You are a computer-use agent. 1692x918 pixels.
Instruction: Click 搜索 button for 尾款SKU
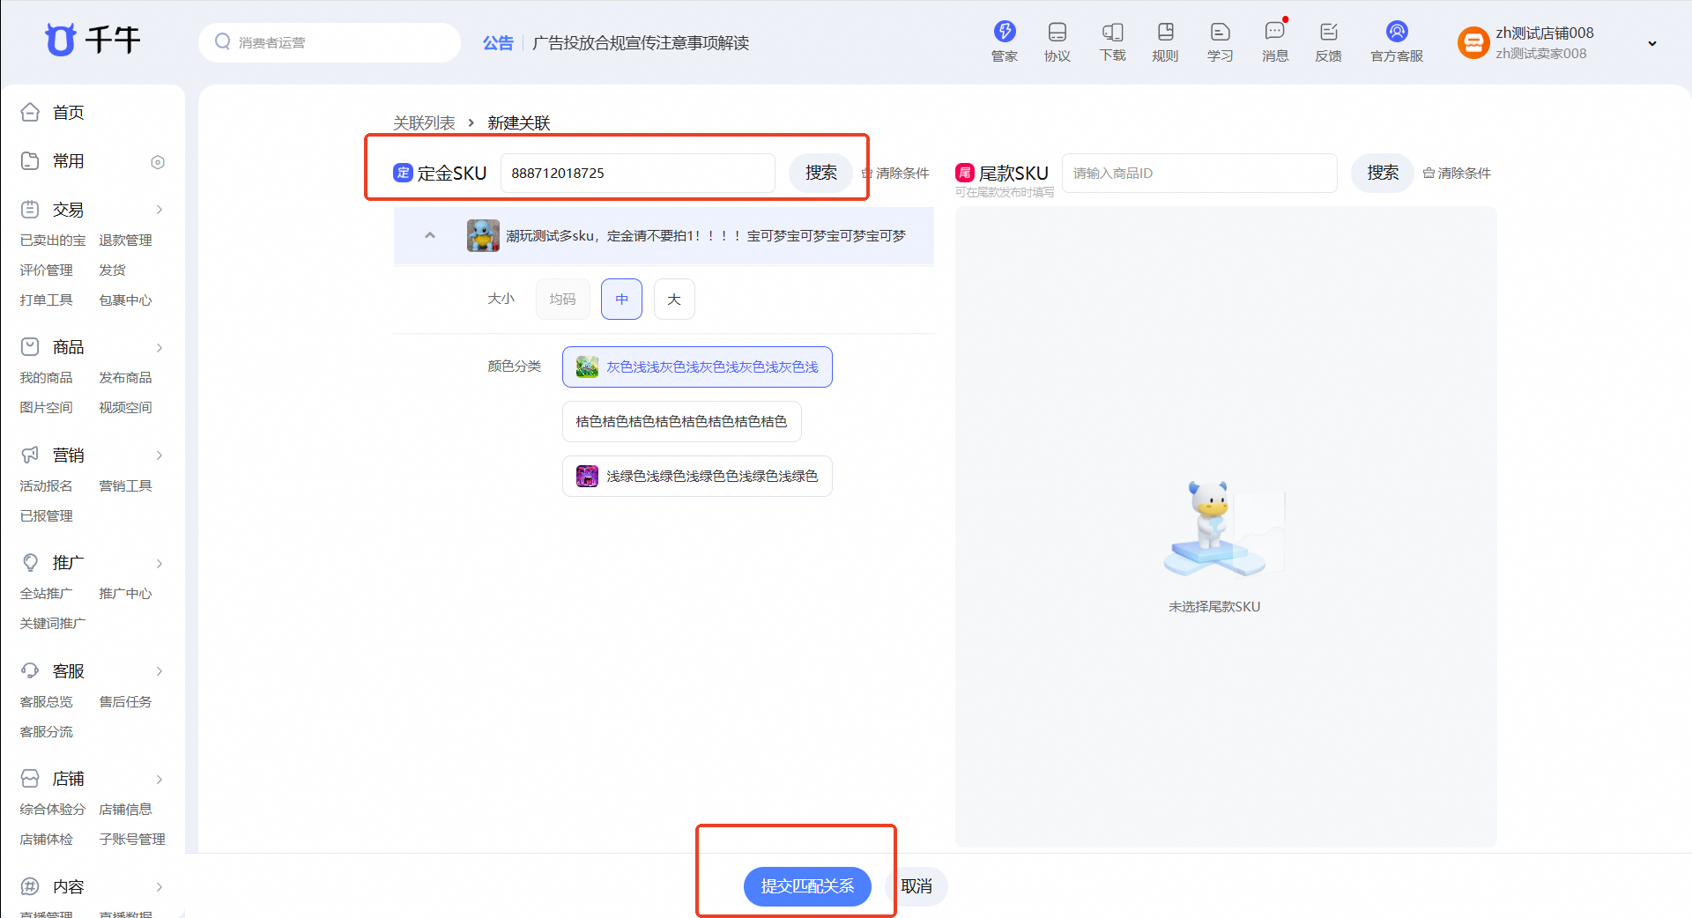pos(1382,174)
